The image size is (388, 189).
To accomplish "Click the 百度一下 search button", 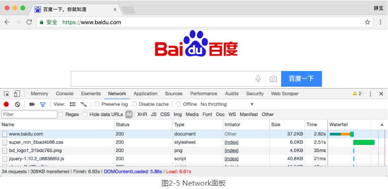I will (302, 79).
